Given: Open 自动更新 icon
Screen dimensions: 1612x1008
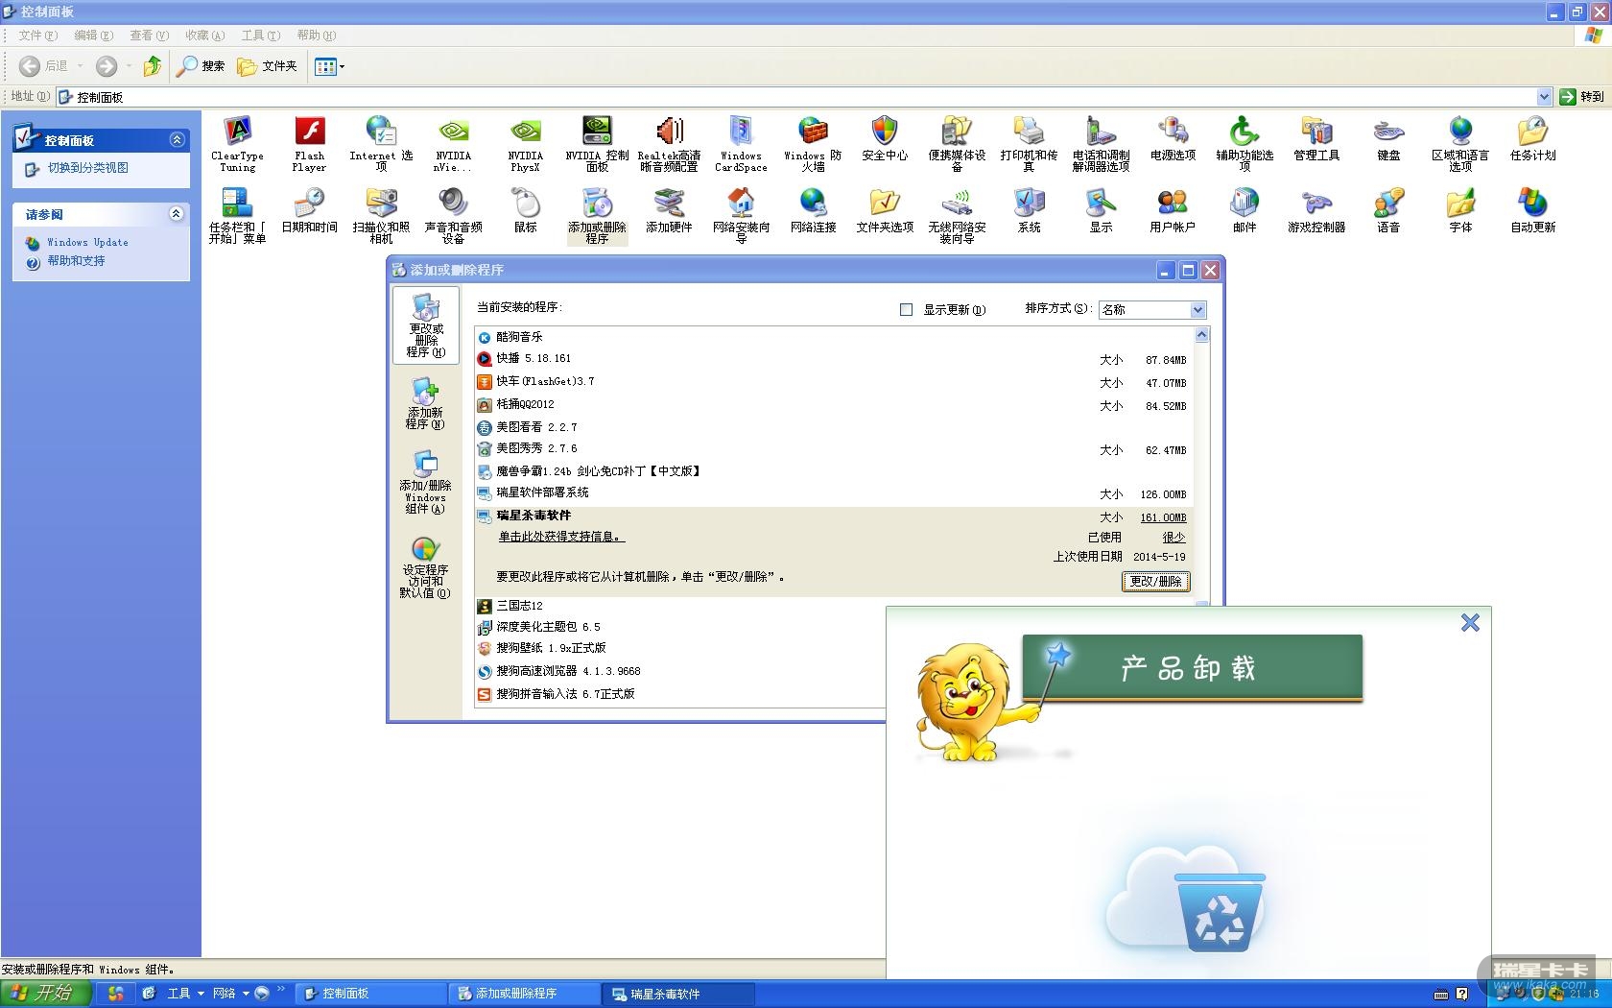Looking at the screenshot, I should pyautogui.click(x=1532, y=210).
